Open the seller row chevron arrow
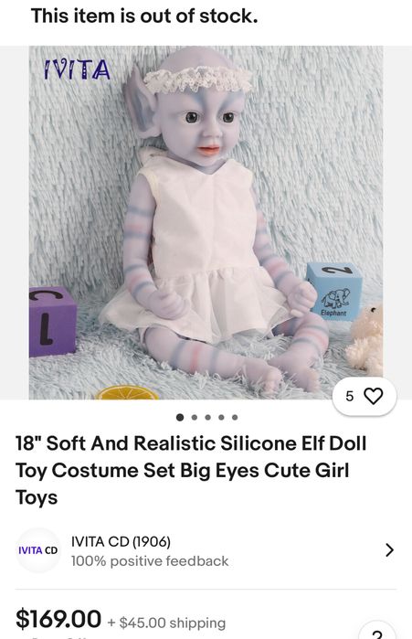 (389, 550)
